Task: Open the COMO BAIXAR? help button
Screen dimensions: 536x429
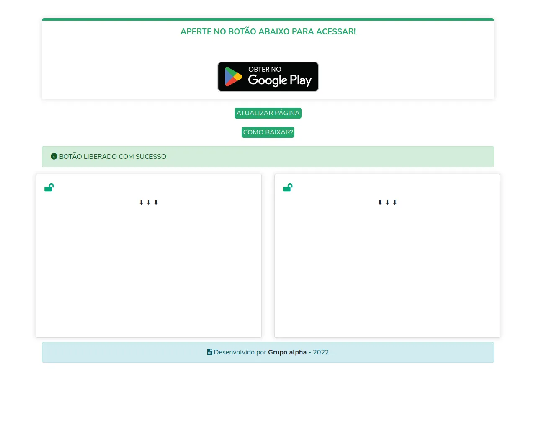Action: [268, 132]
